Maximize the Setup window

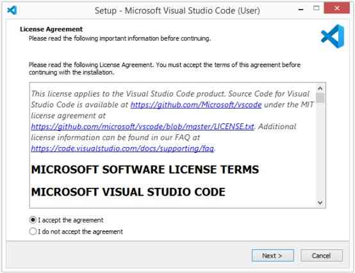pos(316,8)
